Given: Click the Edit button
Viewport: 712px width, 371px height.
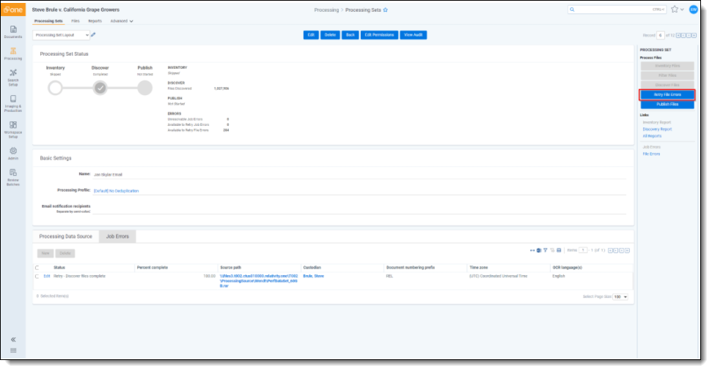Looking at the screenshot, I should tap(311, 35).
